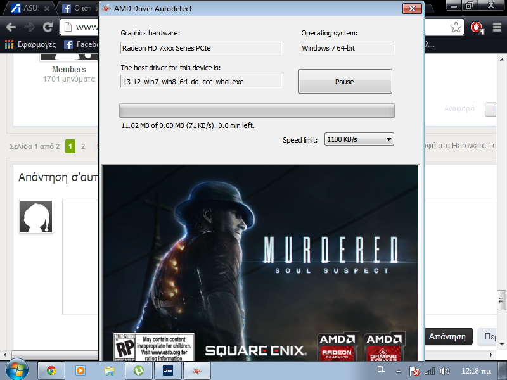Open Windows Explorer from the taskbar
The height and width of the screenshot is (380, 507).
tap(109, 370)
